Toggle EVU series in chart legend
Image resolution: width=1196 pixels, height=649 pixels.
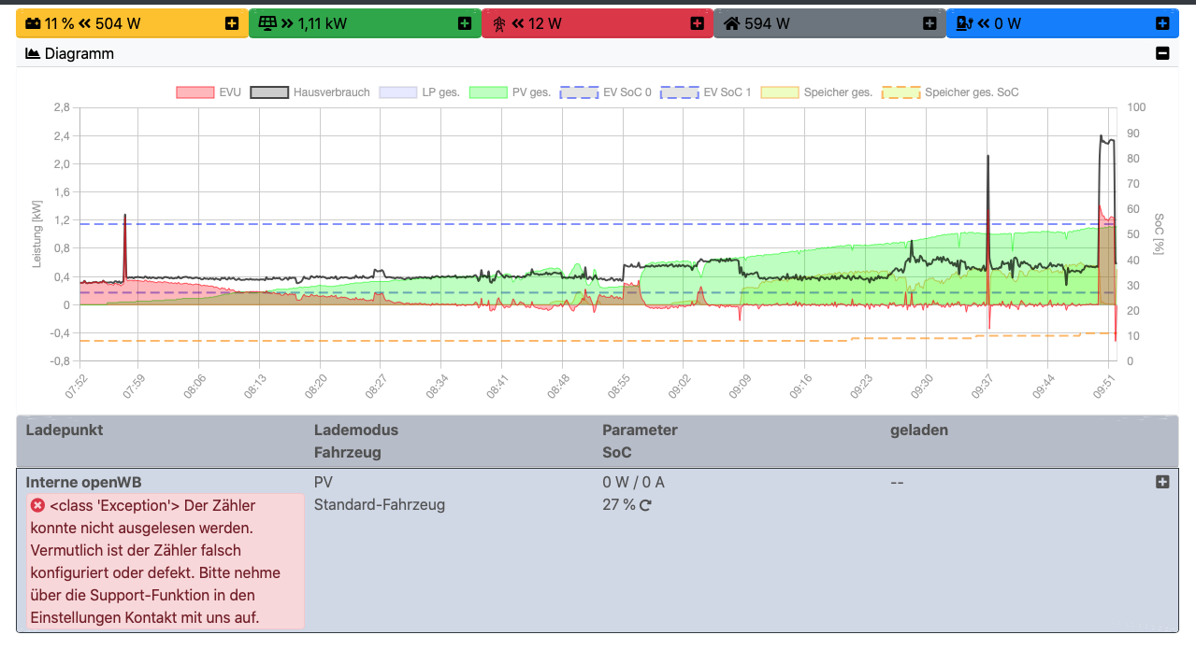coord(195,92)
